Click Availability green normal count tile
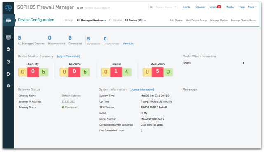The width and height of the screenshot is (264, 152). 168,72
